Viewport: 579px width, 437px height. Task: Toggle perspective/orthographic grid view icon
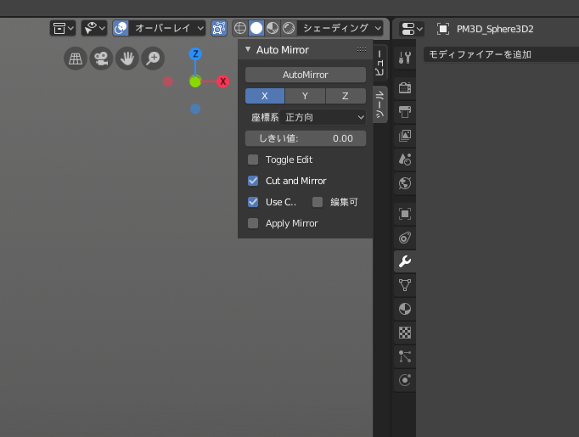tap(76, 59)
